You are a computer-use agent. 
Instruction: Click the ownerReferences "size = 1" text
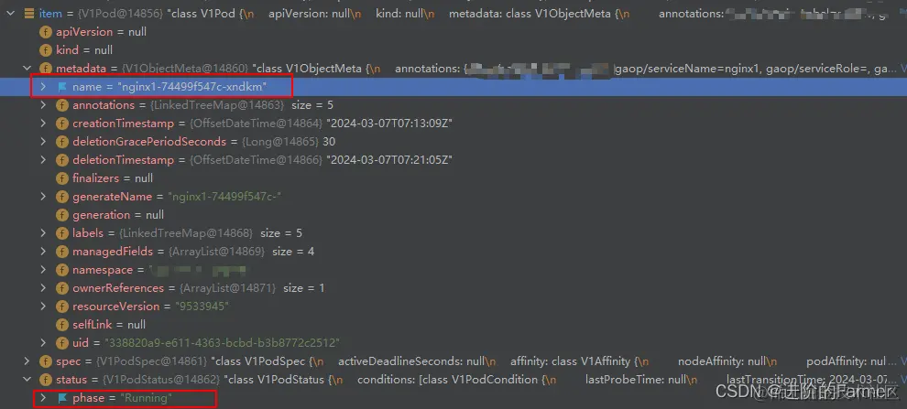click(303, 288)
